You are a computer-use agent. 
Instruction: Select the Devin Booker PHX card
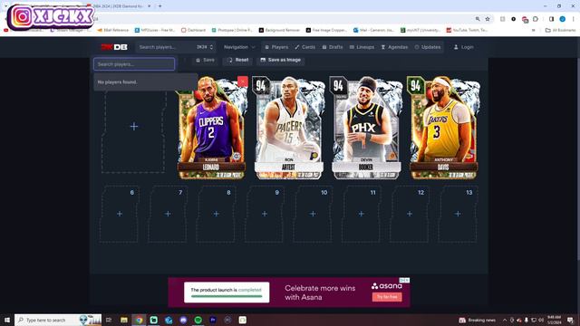pos(366,128)
